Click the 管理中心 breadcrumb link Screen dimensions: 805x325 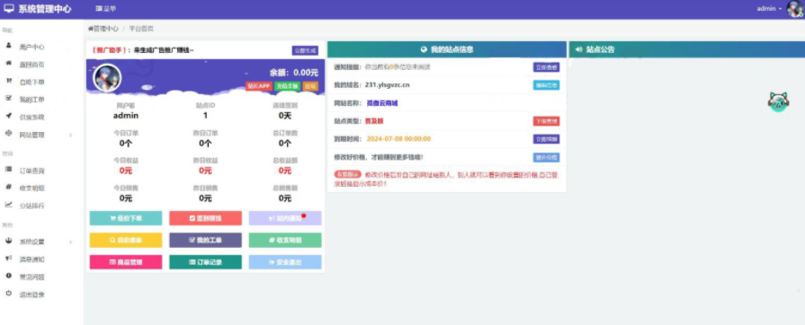[x=103, y=29]
